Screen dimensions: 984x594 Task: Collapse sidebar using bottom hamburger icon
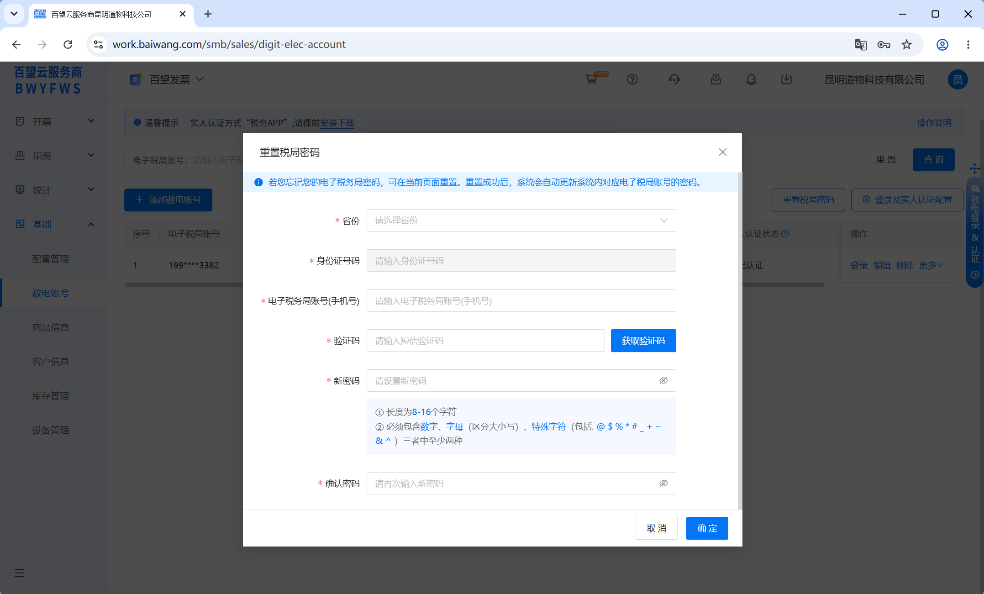click(x=19, y=573)
